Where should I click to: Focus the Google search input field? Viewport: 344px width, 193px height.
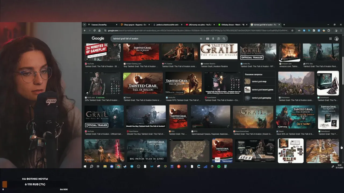155,39
